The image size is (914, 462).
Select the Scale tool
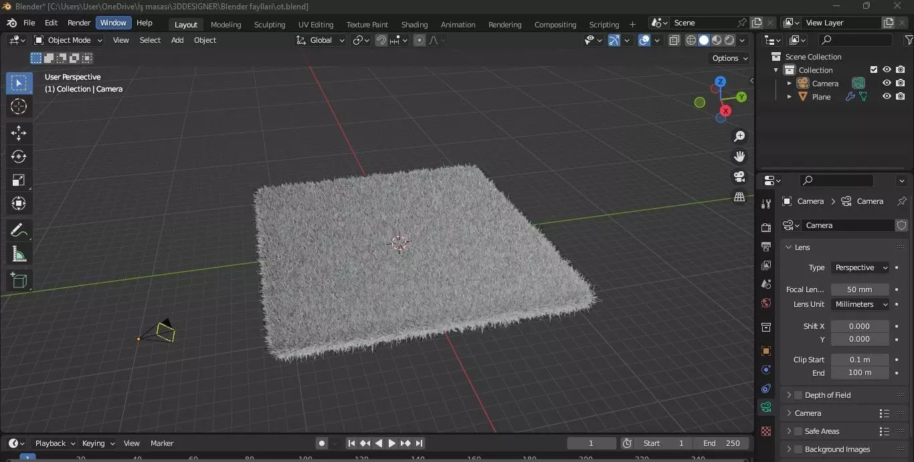click(x=19, y=180)
